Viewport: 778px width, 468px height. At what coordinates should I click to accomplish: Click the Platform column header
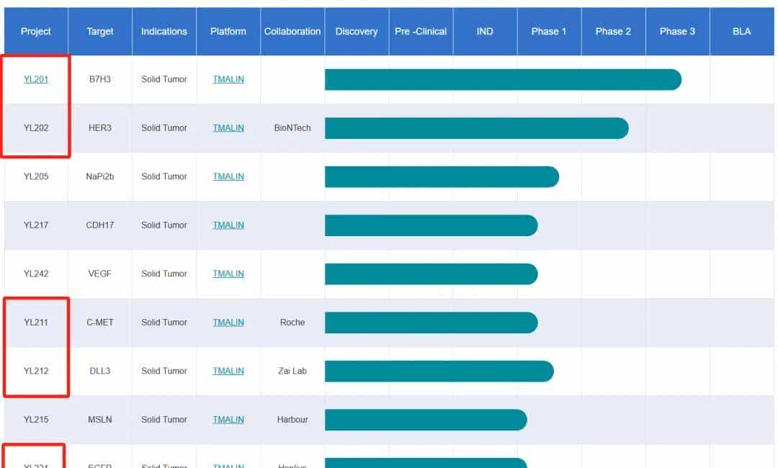(228, 31)
